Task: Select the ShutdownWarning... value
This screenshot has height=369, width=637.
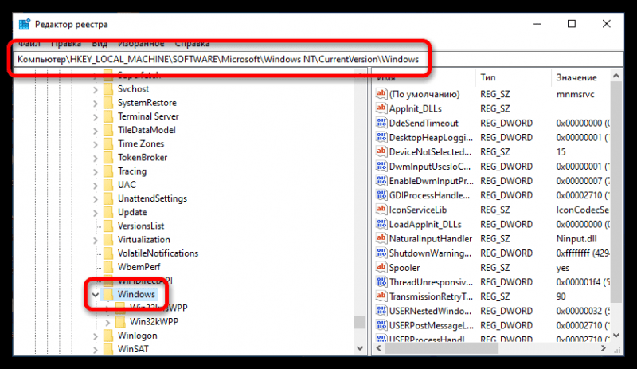Action: 430,253
